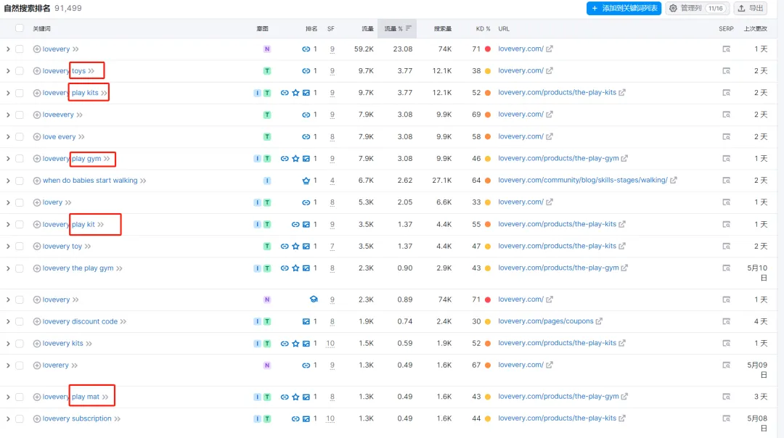Click double-arrow icon next to love every
784x438 pixels.
(x=81, y=137)
